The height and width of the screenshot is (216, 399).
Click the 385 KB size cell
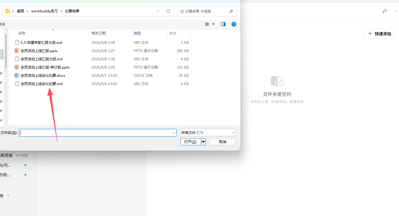click(183, 51)
